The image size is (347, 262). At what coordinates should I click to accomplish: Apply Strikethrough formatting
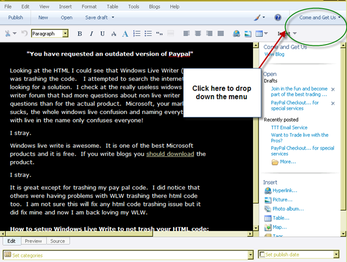click(114, 34)
